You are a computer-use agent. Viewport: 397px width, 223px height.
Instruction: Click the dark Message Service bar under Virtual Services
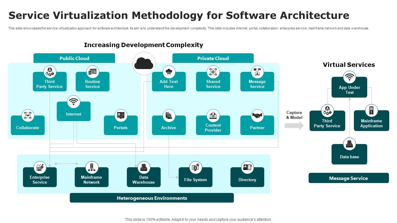pyautogui.click(x=348, y=178)
